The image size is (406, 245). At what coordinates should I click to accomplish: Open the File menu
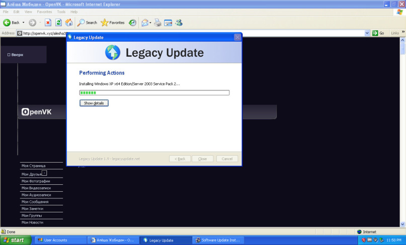(x=6, y=12)
